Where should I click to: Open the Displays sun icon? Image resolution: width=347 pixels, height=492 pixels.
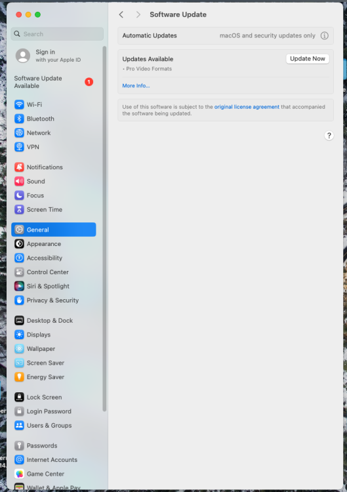pos(19,335)
